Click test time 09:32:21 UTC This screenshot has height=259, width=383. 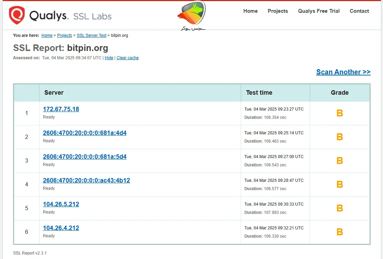click(274, 228)
